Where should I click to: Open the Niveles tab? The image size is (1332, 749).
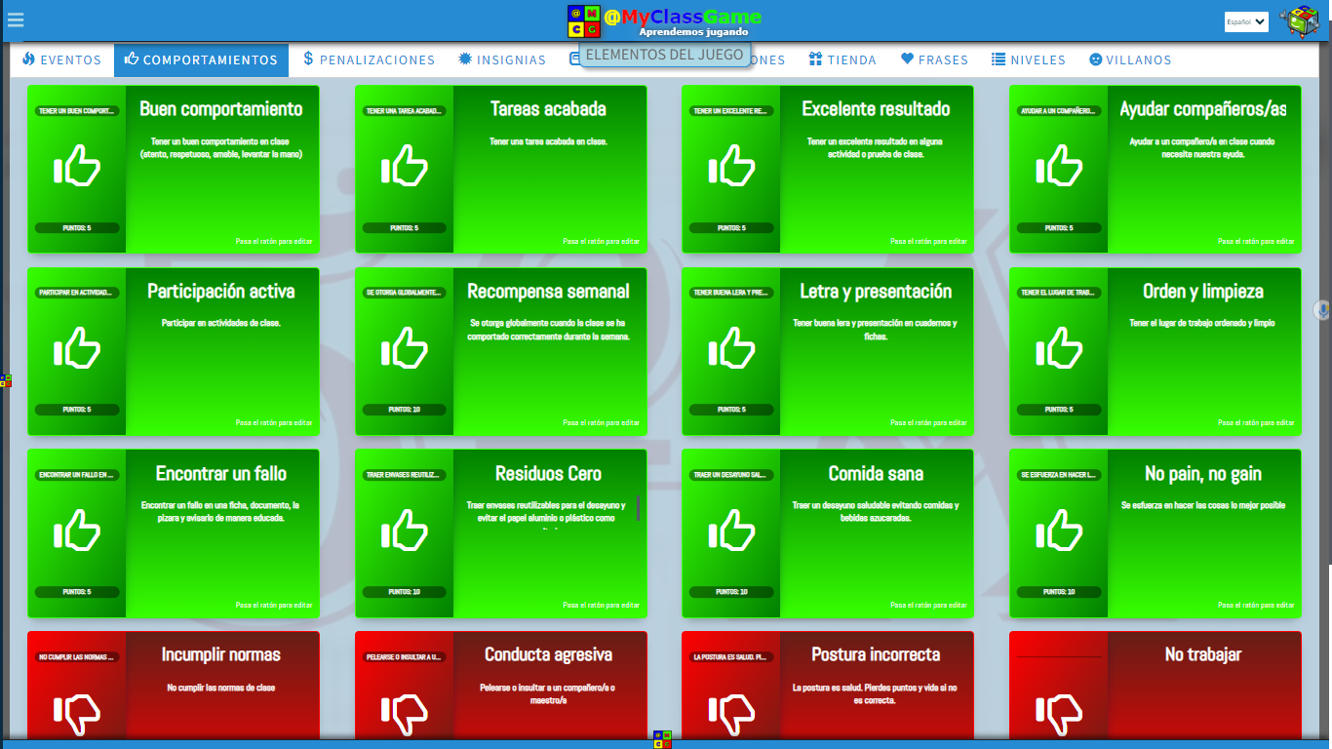[1029, 59]
